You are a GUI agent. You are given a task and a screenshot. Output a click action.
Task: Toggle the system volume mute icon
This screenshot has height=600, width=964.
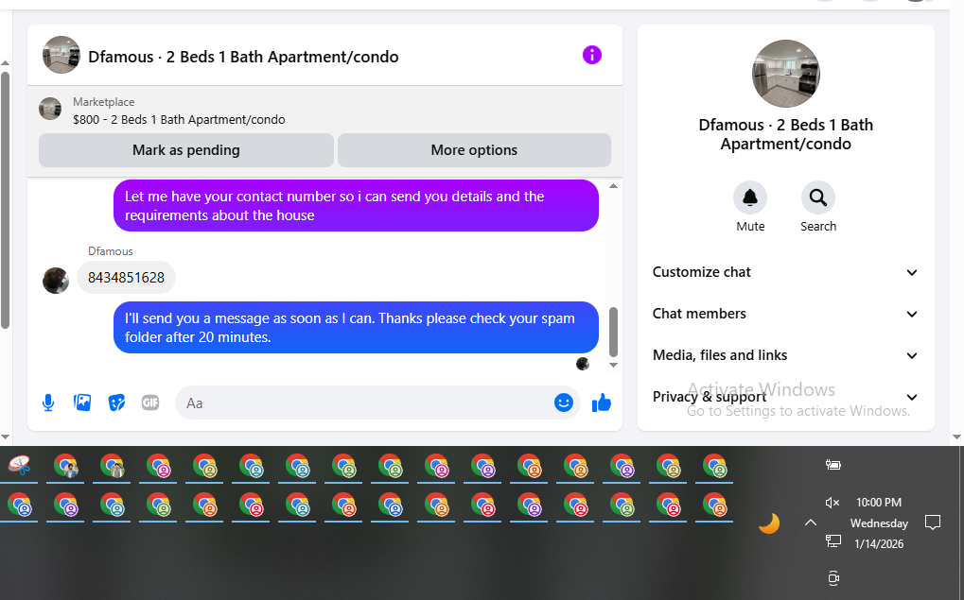pos(833,503)
